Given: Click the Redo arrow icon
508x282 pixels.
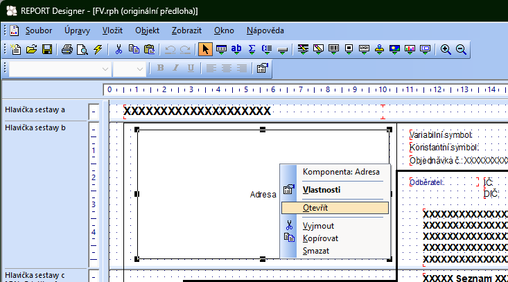Looking at the screenshot, I should point(185,49).
